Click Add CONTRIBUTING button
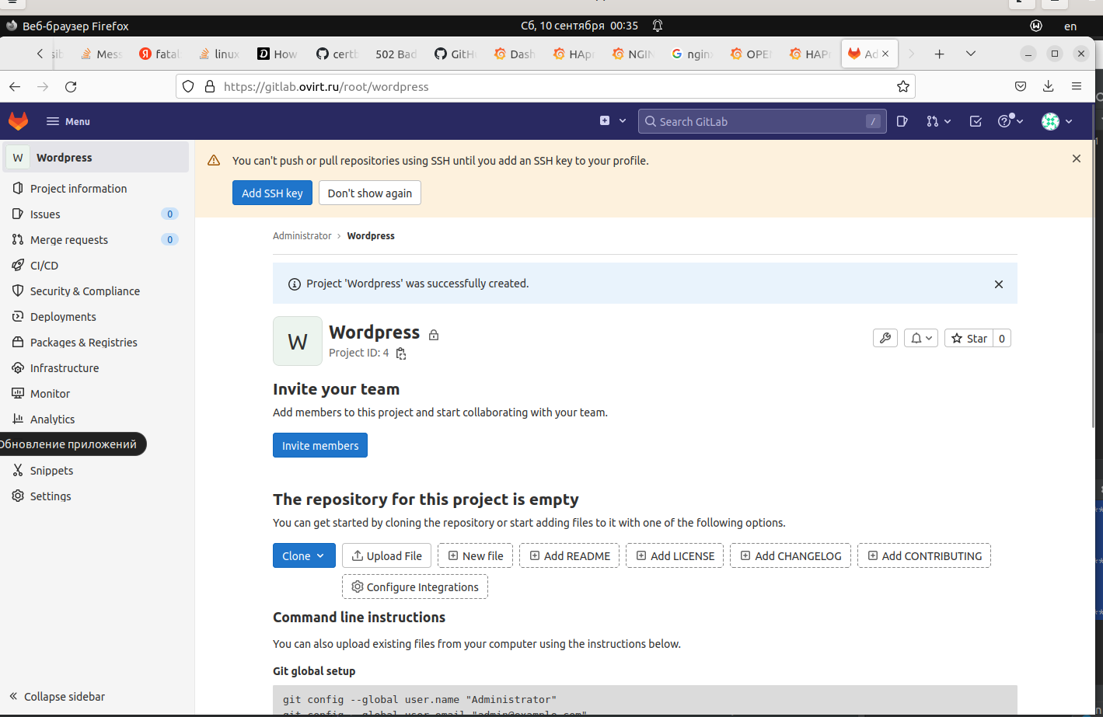Image resolution: width=1103 pixels, height=717 pixels. 924,555
